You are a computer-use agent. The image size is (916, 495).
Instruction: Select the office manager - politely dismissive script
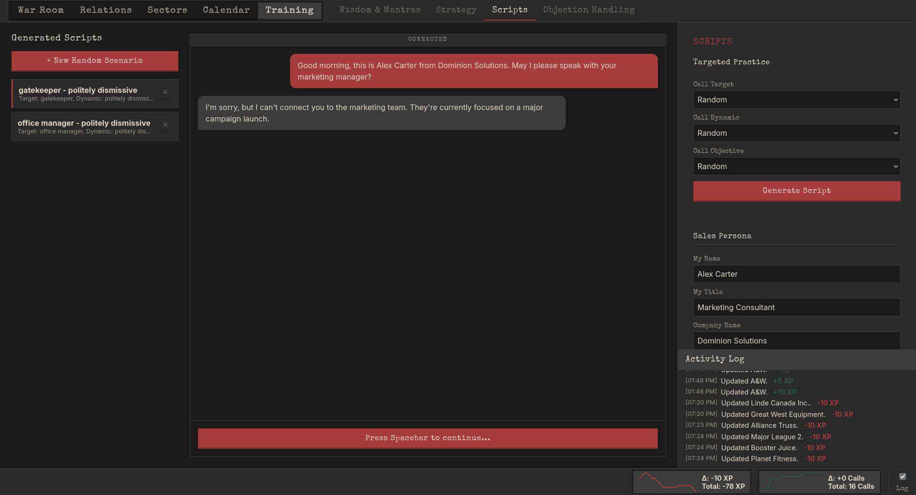(95, 126)
